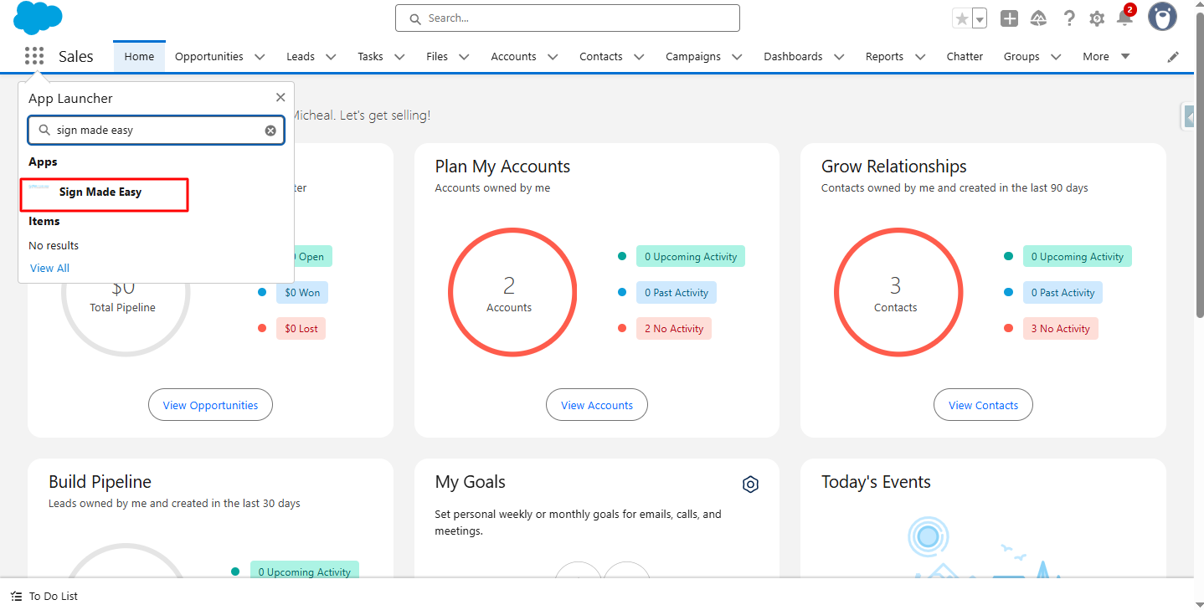Image resolution: width=1204 pixels, height=610 pixels.
Task: Click the Salesforce cloud logo
Action: click(39, 18)
